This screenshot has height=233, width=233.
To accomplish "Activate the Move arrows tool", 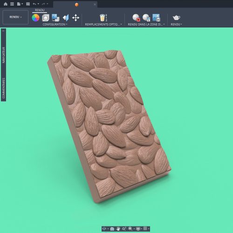I will [75, 18].
